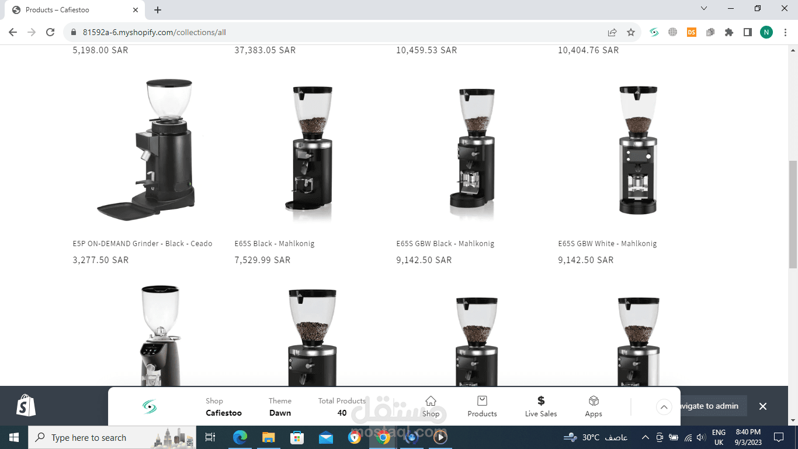The image size is (798, 449).
Task: Open the notifications action center
Action: coord(778,437)
